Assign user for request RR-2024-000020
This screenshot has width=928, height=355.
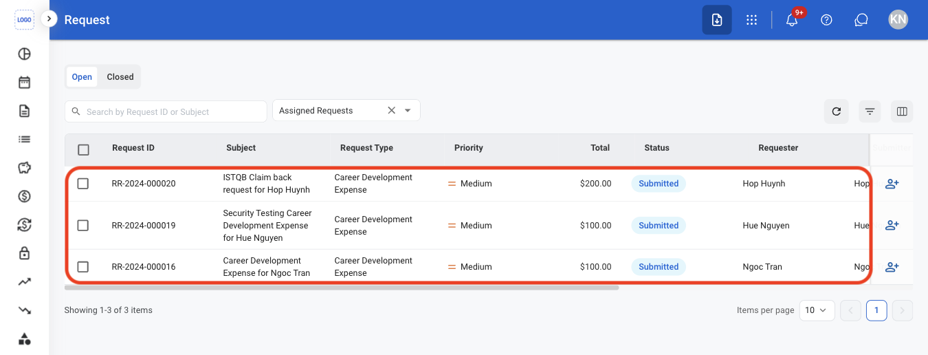pos(892,184)
